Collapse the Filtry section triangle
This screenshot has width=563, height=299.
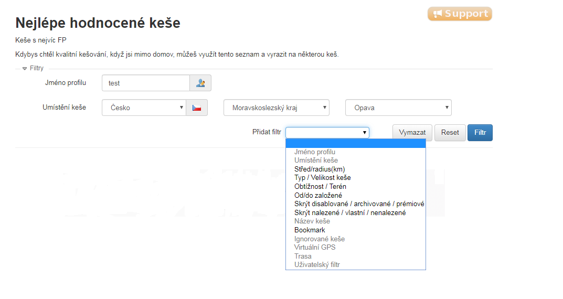[25, 68]
